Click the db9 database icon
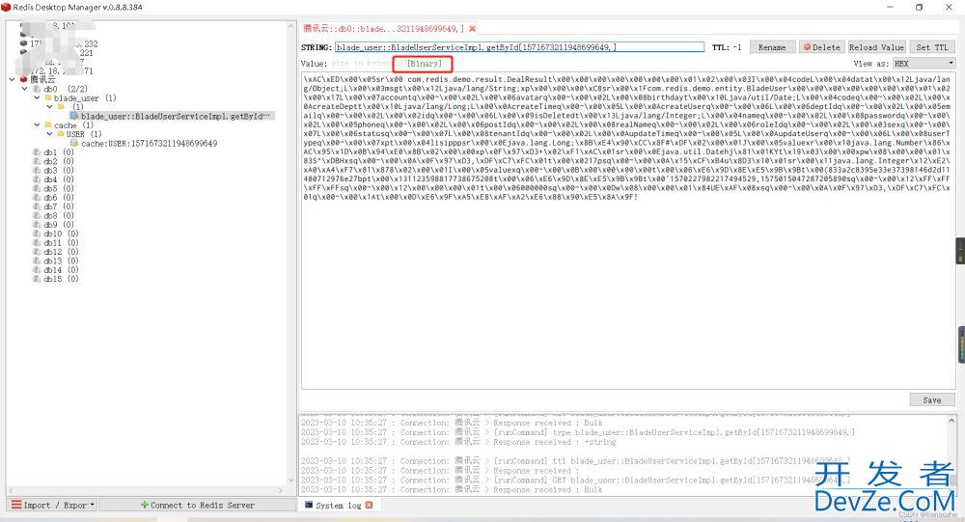This screenshot has height=522, width=965. click(37, 225)
